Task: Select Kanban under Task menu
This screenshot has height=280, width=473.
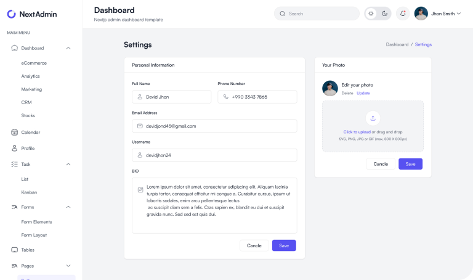Action: [29, 192]
